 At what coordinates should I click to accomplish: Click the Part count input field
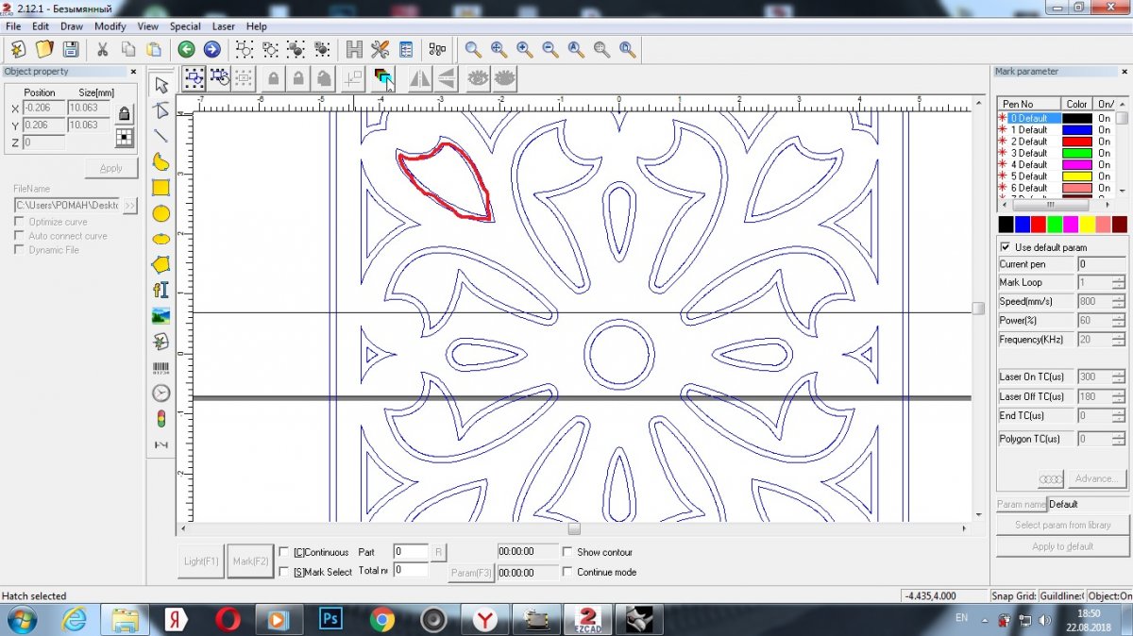pyautogui.click(x=411, y=552)
